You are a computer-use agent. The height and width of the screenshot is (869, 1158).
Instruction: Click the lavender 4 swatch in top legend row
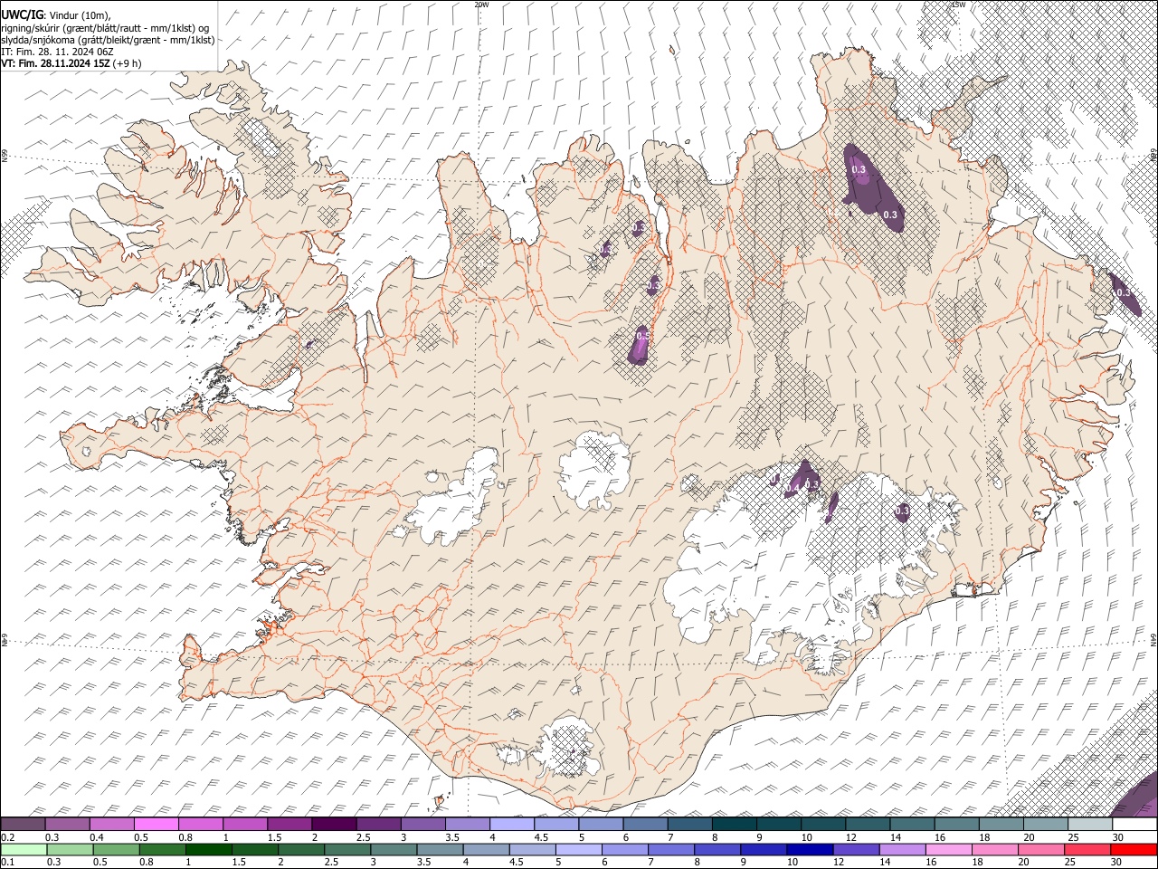pyautogui.click(x=512, y=825)
